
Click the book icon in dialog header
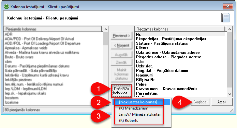tap(225, 18)
